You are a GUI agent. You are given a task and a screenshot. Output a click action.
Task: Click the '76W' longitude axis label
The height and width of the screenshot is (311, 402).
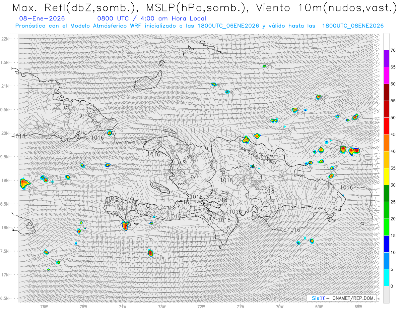pos(44,306)
